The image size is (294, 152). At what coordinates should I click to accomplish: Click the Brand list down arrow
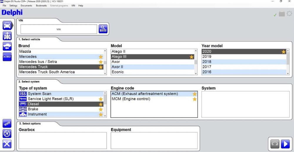point(105,74)
